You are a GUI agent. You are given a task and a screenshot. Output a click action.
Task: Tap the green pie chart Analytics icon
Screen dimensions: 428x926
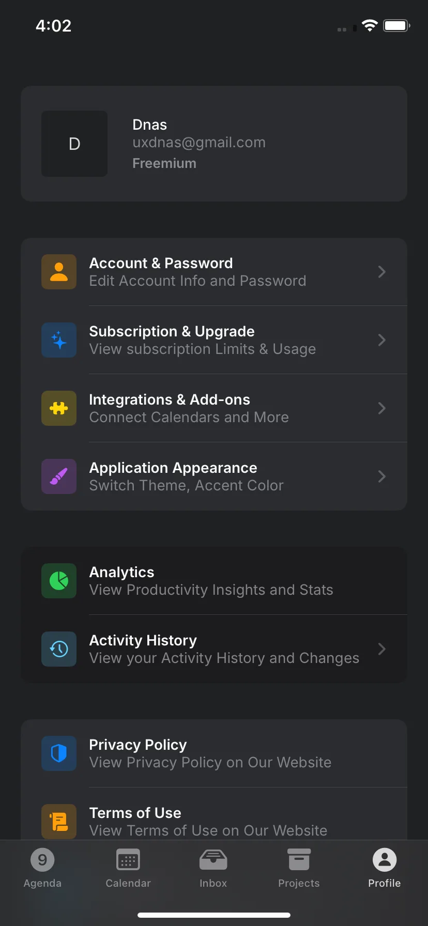pyautogui.click(x=59, y=581)
